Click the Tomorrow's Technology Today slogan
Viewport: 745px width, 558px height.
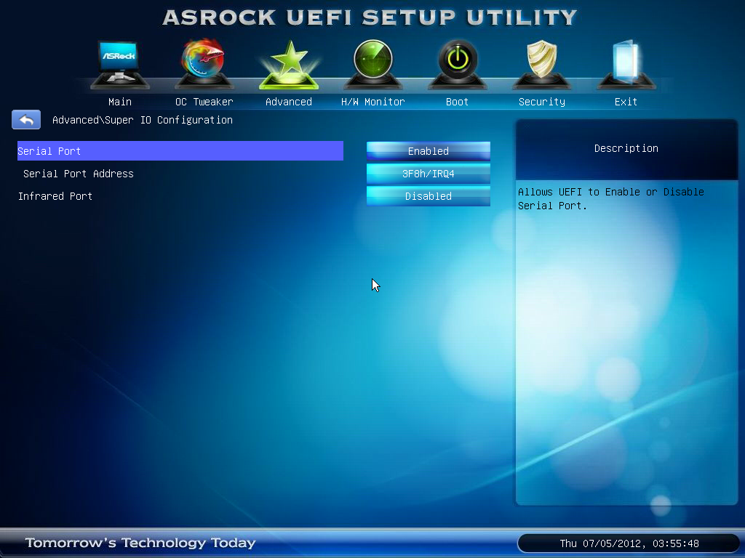tap(140, 542)
